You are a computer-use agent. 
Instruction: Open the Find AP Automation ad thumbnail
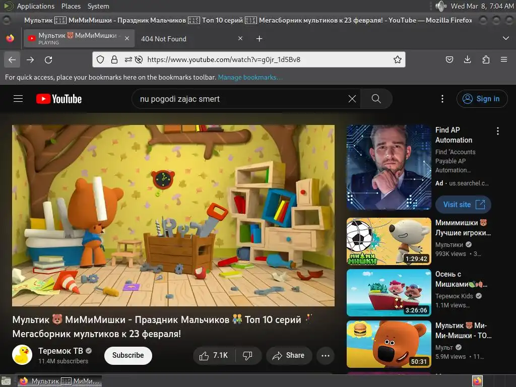[389, 167]
